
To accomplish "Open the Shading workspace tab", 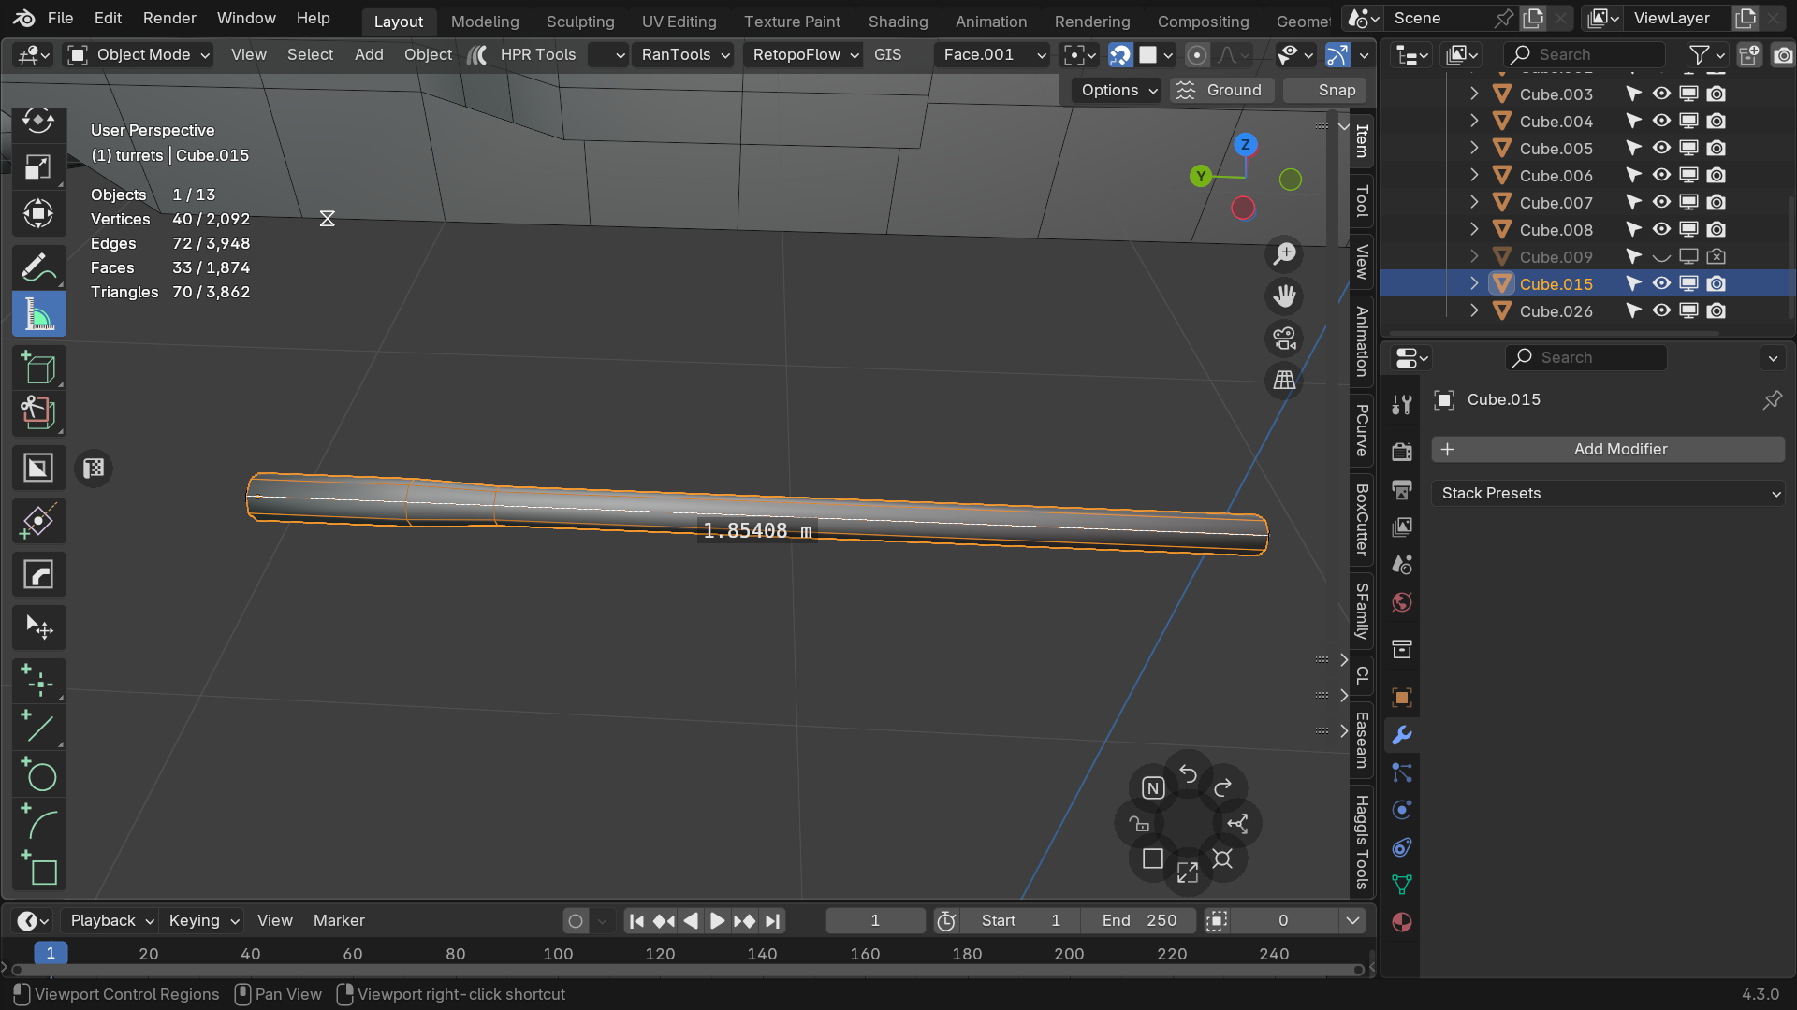I will [898, 21].
